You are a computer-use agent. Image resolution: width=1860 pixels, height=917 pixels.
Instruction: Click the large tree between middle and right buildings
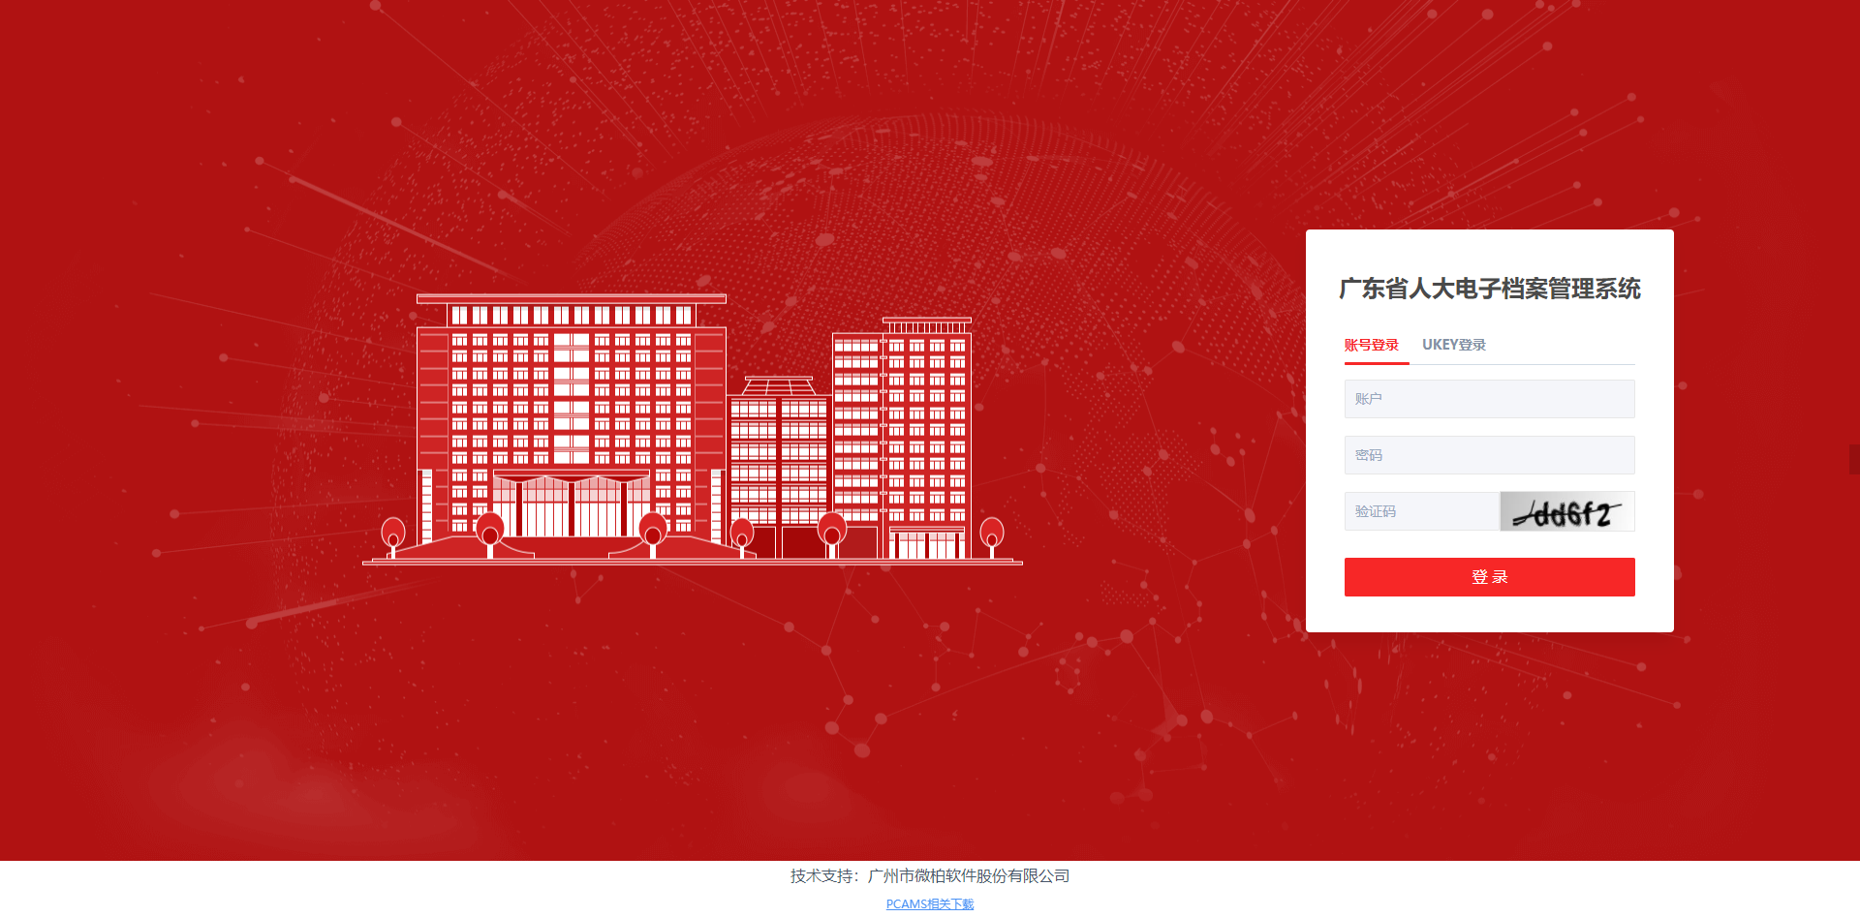(x=831, y=530)
